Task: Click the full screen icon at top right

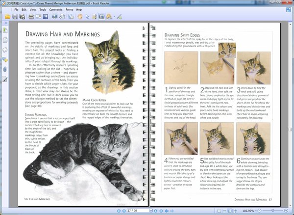Action: 289,10
